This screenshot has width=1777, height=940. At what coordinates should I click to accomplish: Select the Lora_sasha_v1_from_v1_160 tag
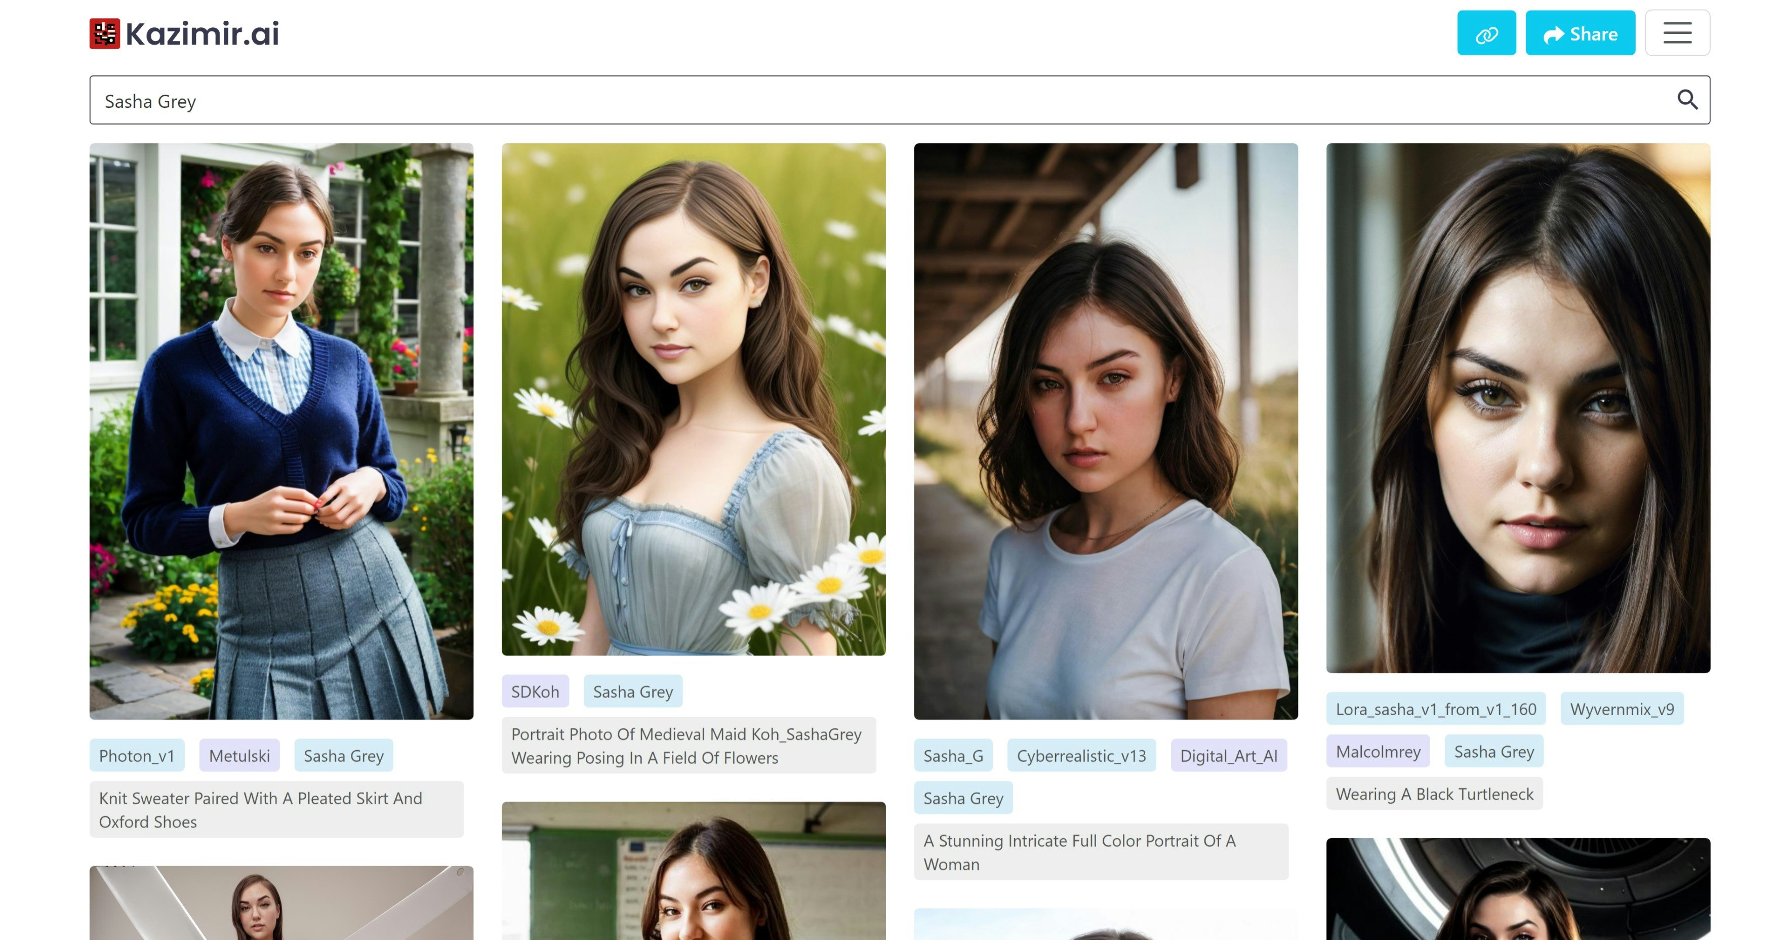click(x=1435, y=708)
